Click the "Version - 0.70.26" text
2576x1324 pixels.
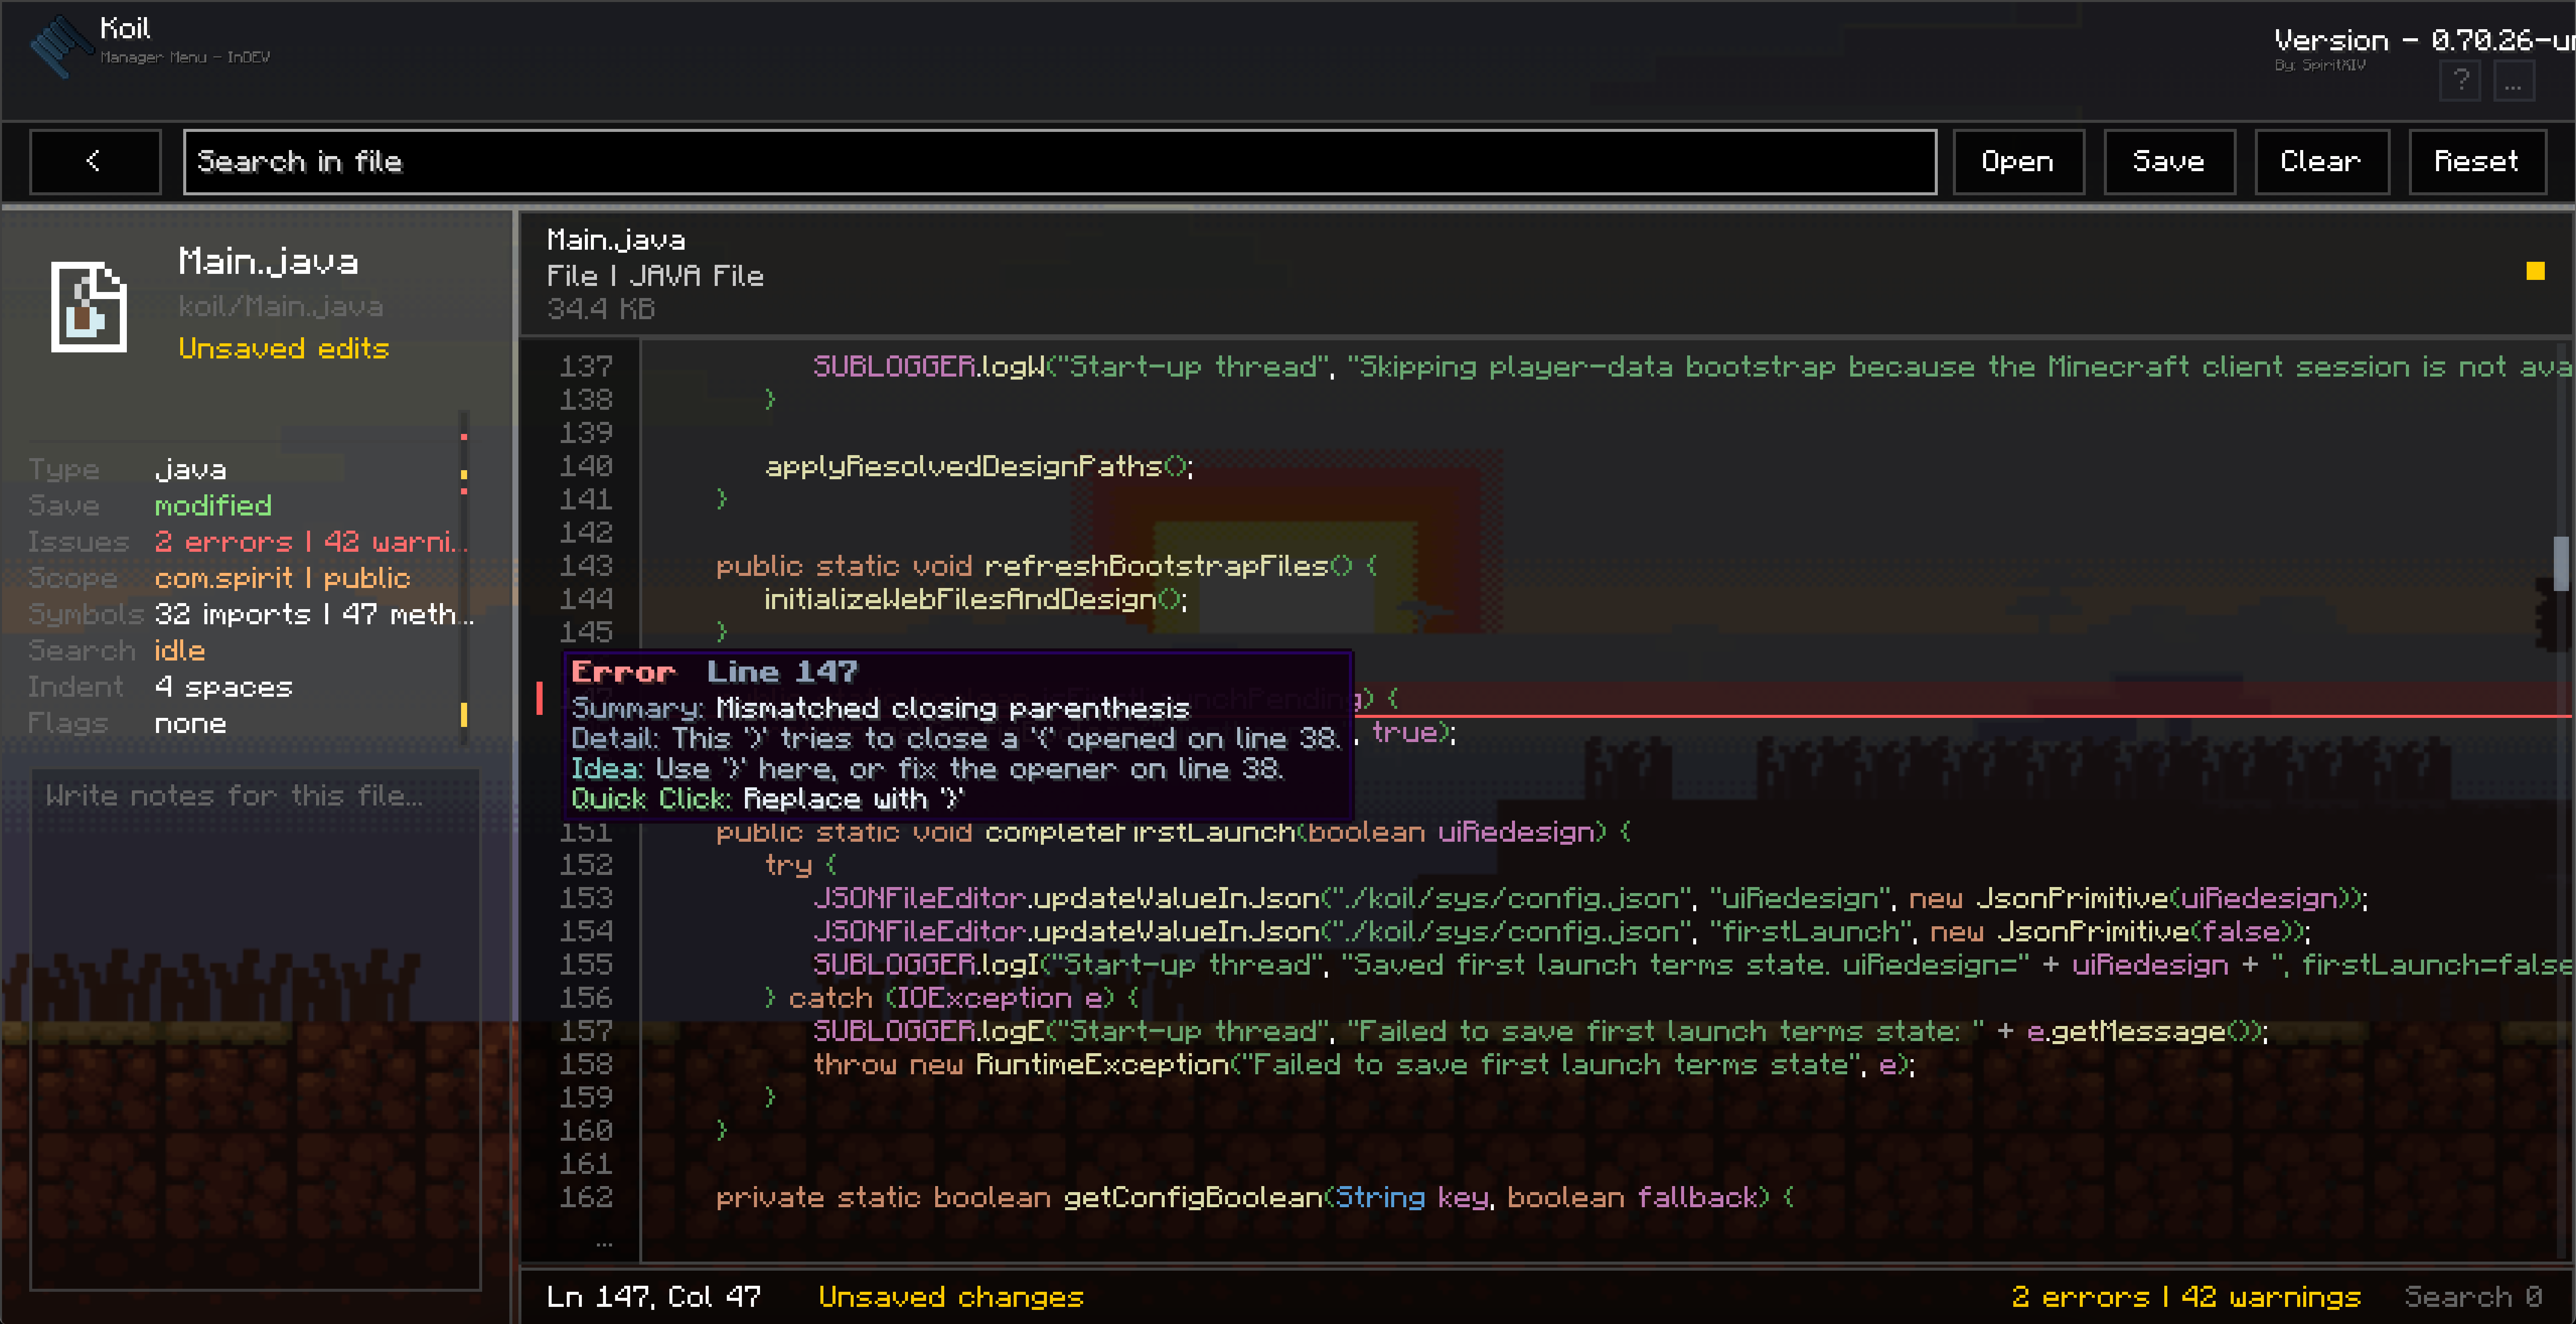(x=2424, y=40)
